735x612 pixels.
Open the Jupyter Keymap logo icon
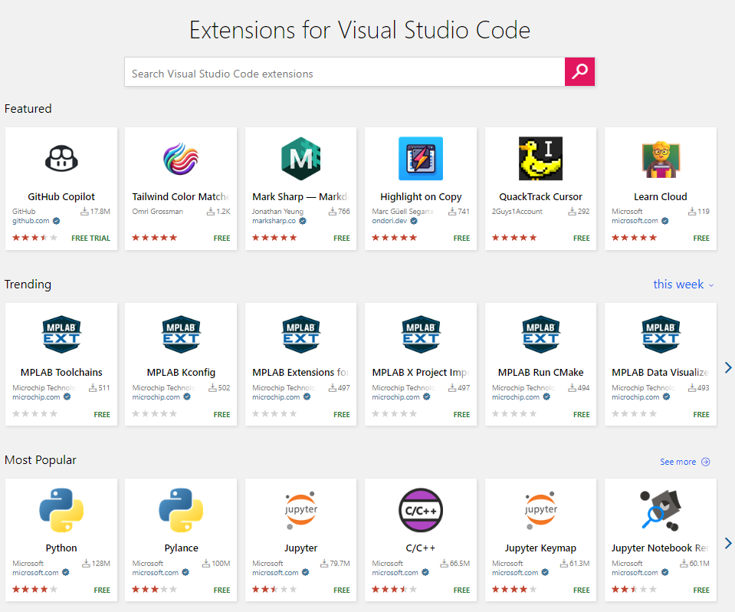pyautogui.click(x=540, y=510)
